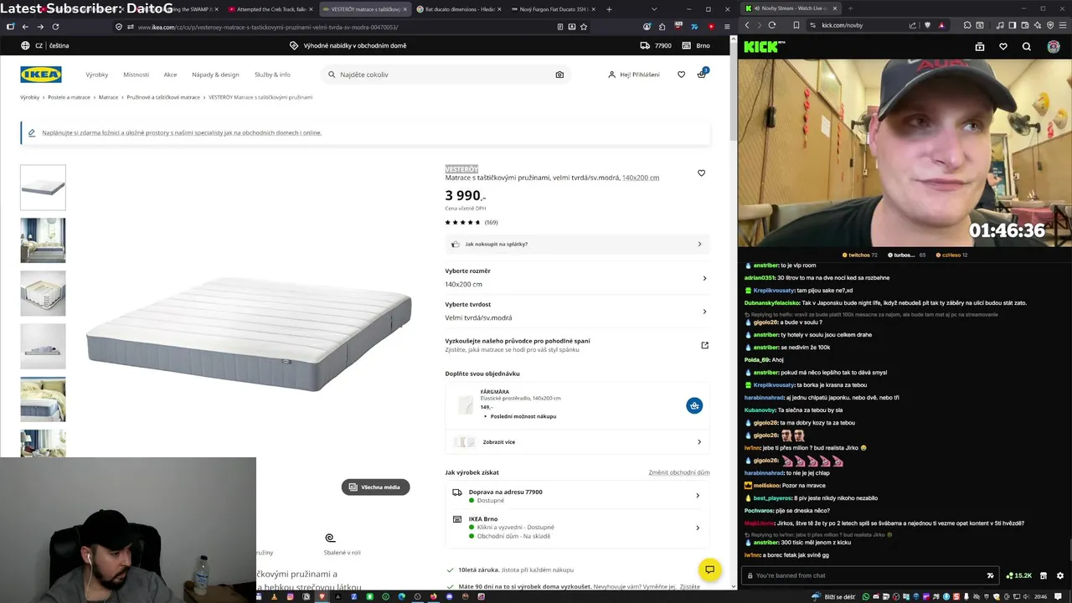
Task: Expand 'Jak nakoupit na splátky?' row
Action: [x=577, y=244]
